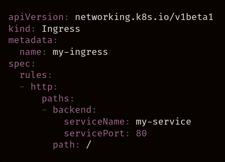This screenshot has height=162, width=225.
Task: Click the port number 80
Action: tap(141, 133)
